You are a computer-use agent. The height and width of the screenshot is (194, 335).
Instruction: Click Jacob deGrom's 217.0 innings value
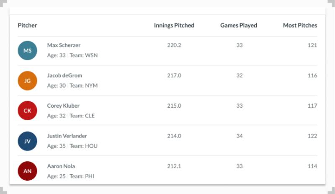174,75
